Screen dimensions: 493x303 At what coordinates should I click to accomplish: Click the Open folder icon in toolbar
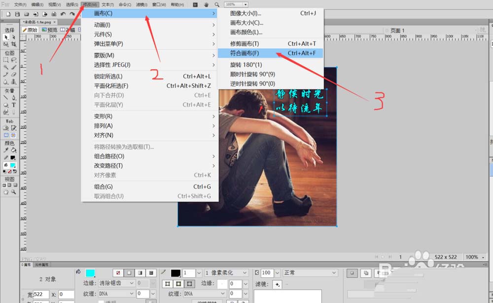tap(27, 14)
